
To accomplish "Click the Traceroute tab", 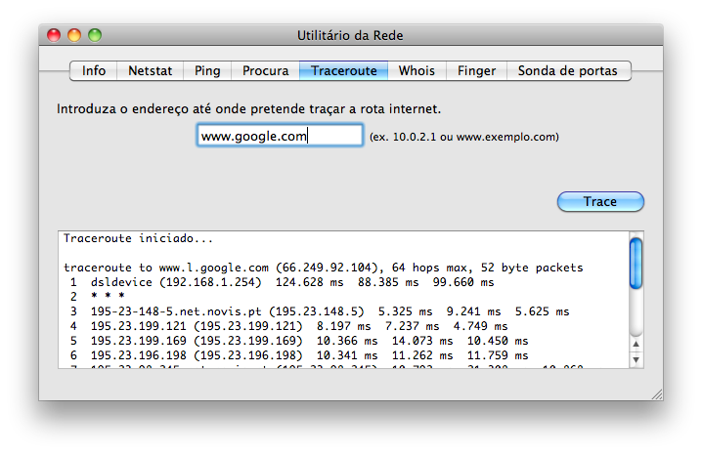I will [344, 70].
